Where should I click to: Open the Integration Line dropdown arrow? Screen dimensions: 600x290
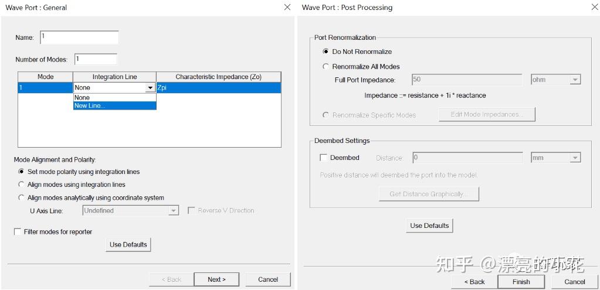point(150,88)
